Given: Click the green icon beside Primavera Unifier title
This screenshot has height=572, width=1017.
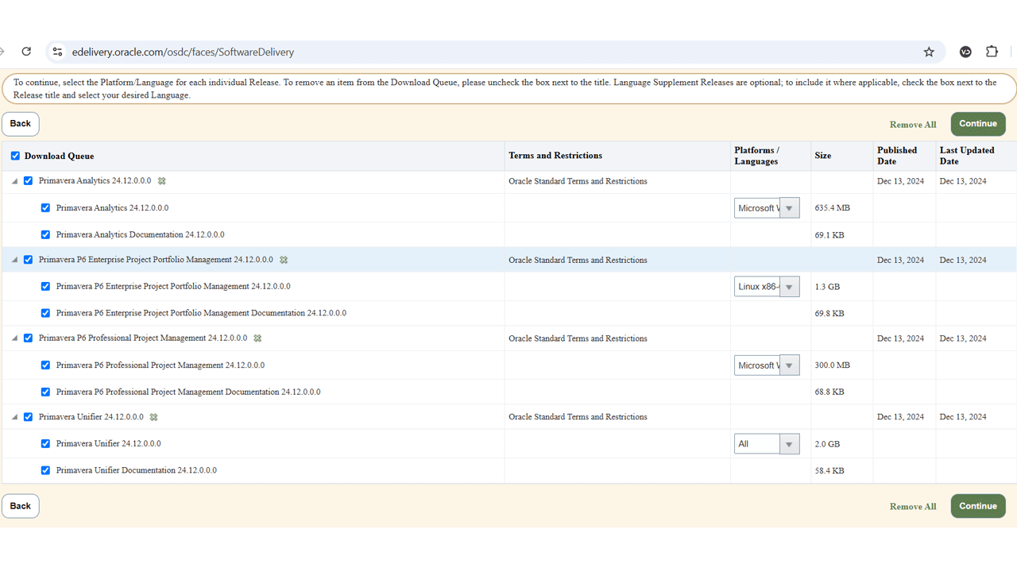Looking at the screenshot, I should [154, 417].
